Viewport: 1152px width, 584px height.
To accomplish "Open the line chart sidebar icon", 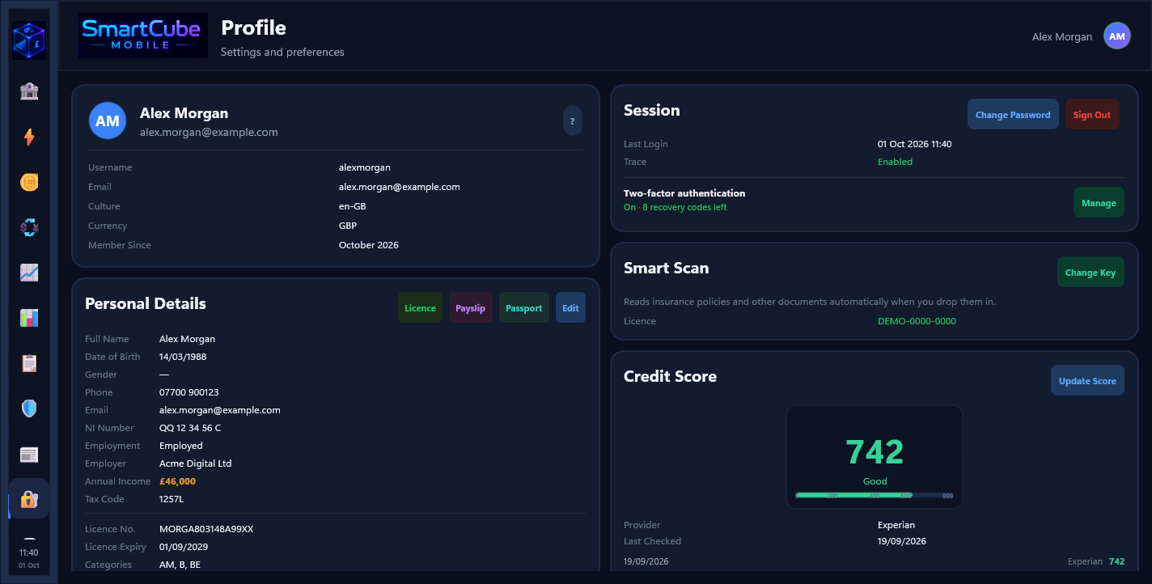I will click(29, 273).
